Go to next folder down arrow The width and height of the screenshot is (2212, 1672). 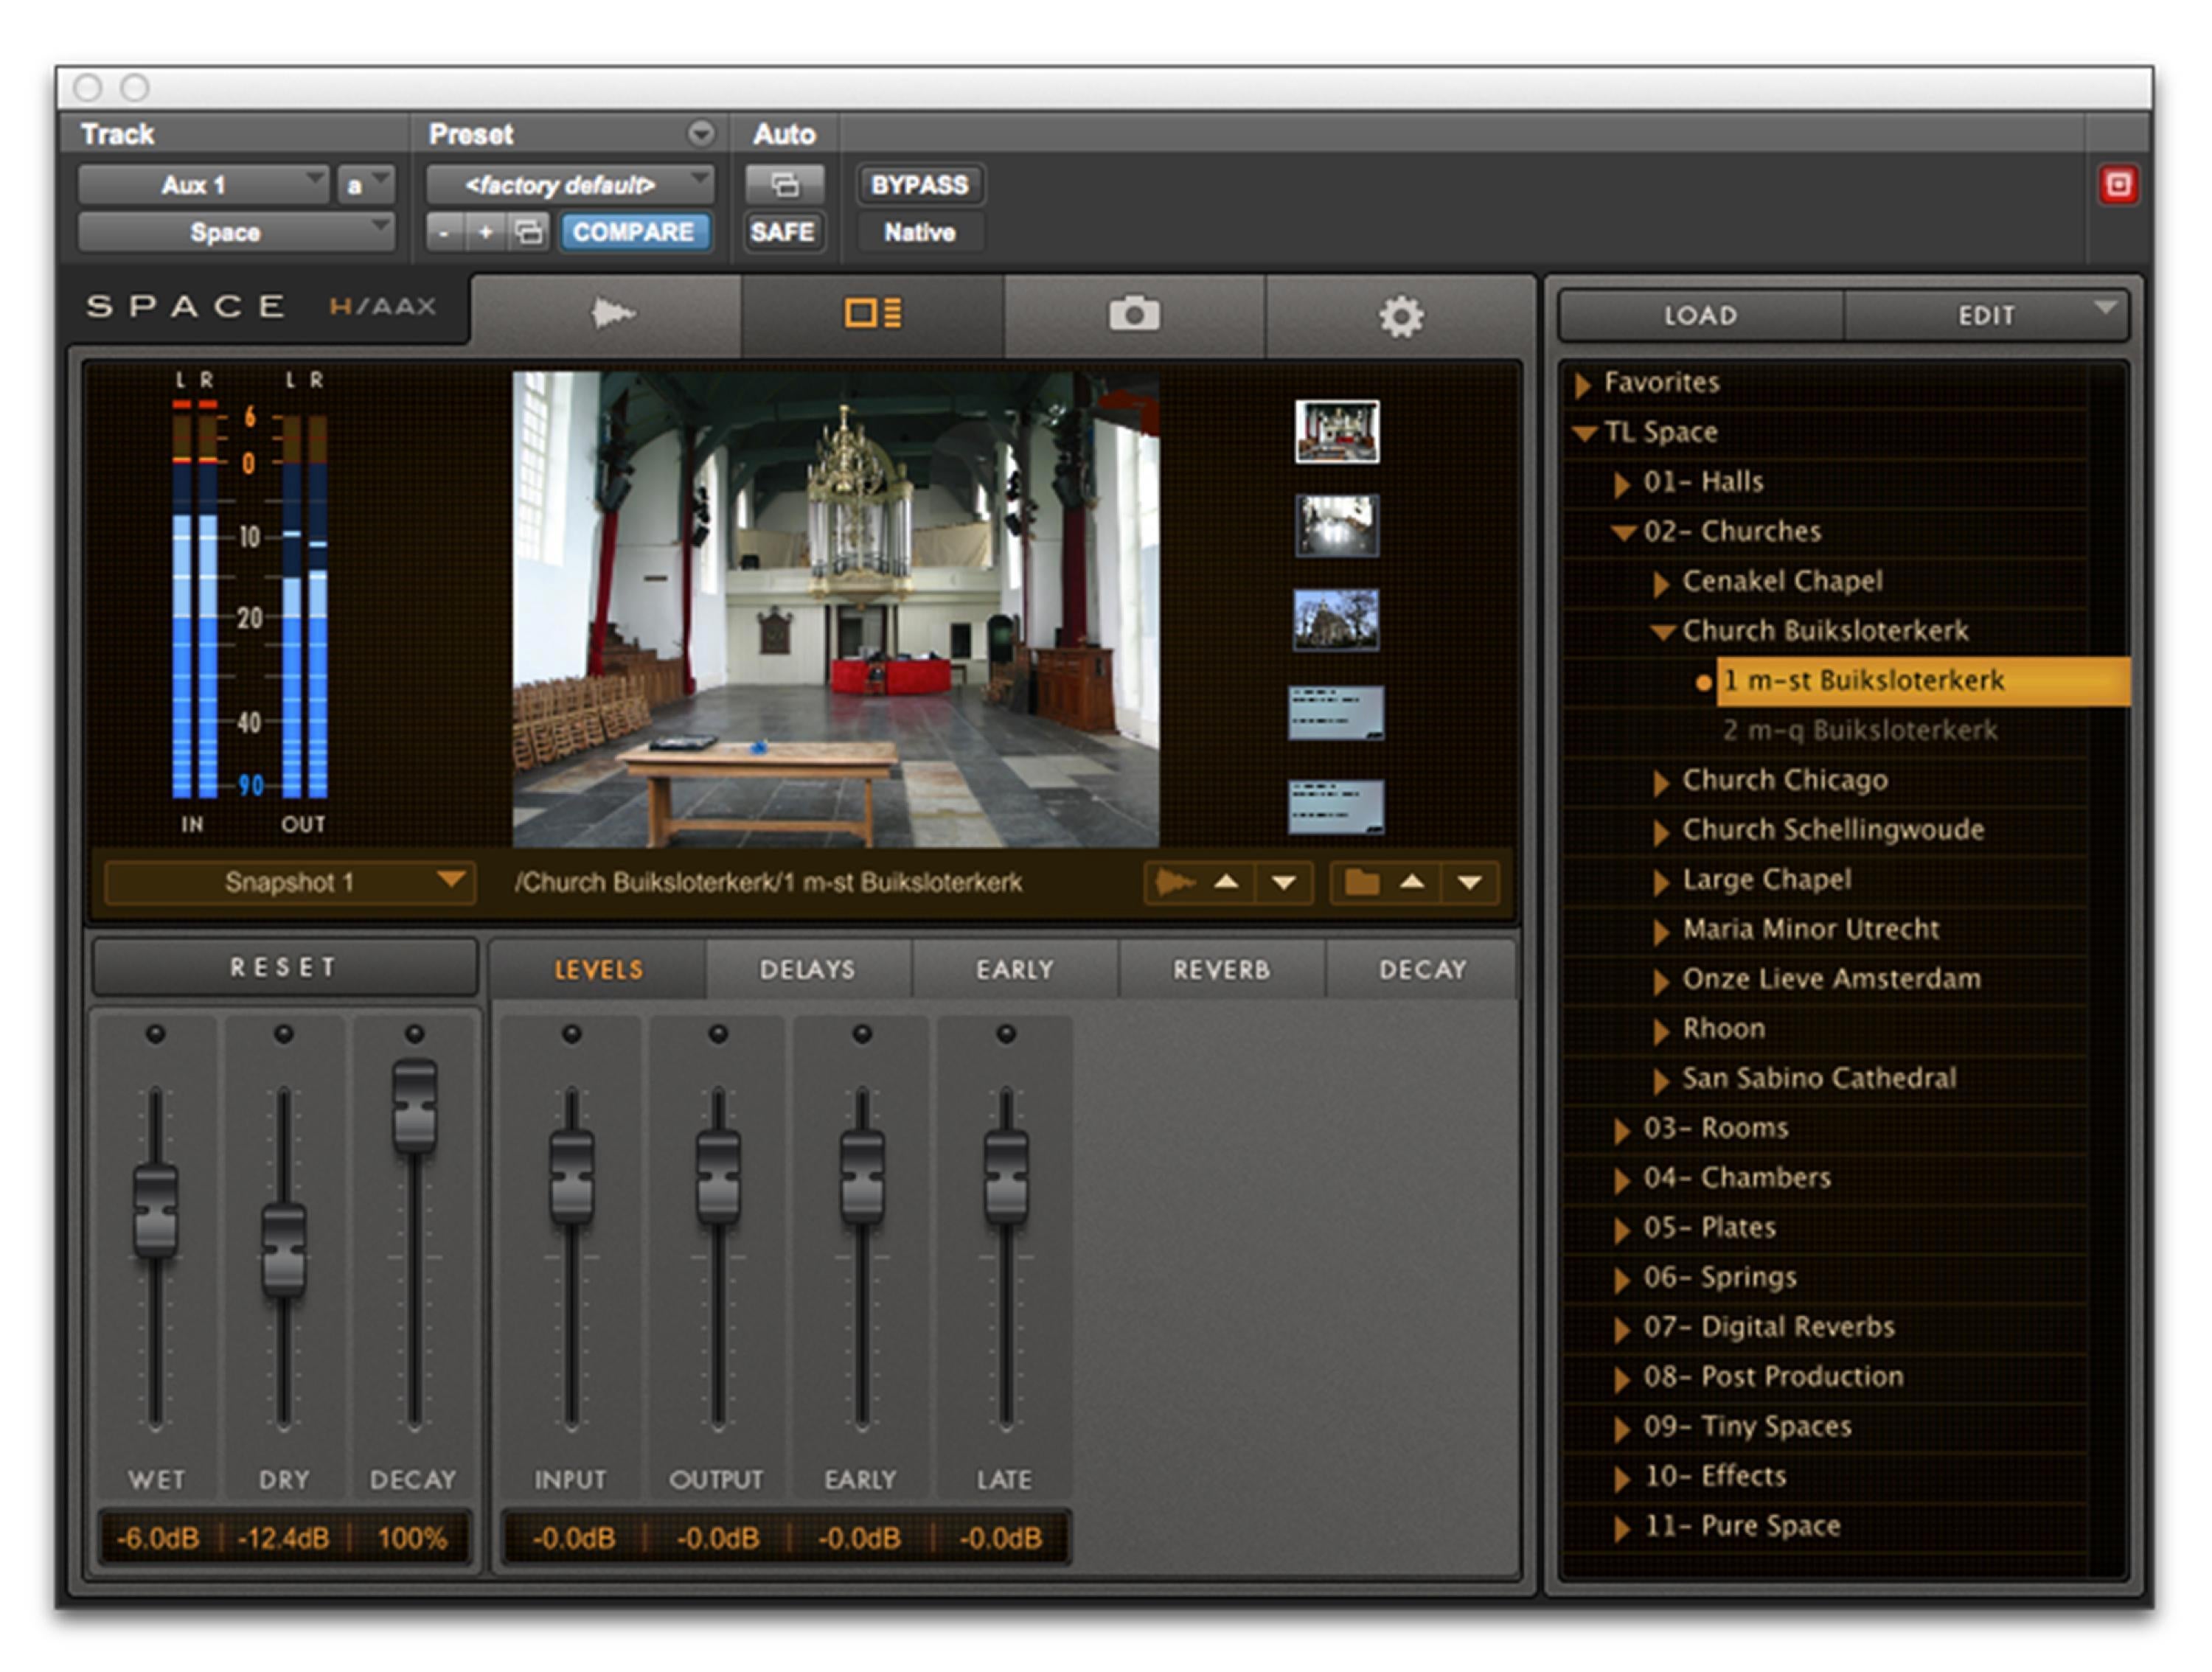[x=1469, y=882]
